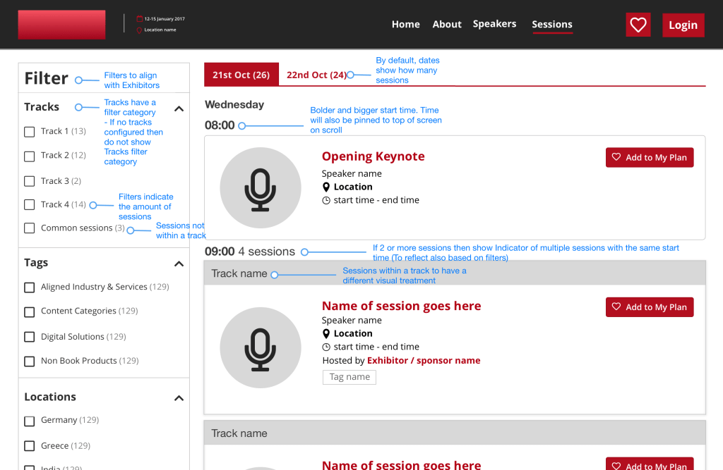Image resolution: width=723 pixels, height=470 pixels.
Task: Collapse the Locations filter section
Action: [x=179, y=398]
